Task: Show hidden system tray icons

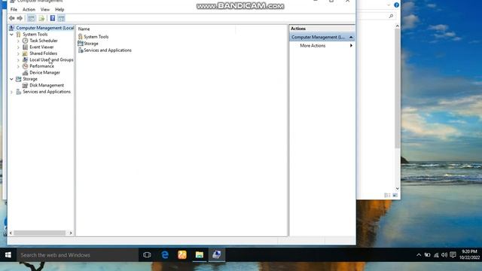Action: pos(419,255)
